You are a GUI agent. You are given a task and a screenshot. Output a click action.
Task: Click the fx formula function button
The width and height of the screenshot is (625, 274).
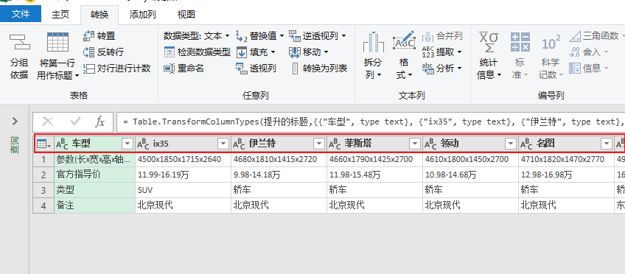click(99, 122)
